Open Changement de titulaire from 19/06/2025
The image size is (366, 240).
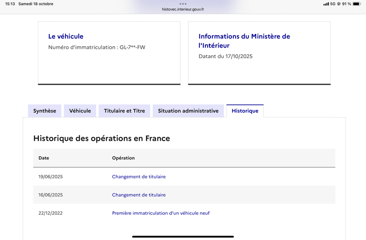pyautogui.click(x=139, y=177)
